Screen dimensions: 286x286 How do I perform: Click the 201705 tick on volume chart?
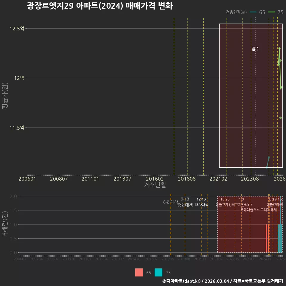click(168, 259)
